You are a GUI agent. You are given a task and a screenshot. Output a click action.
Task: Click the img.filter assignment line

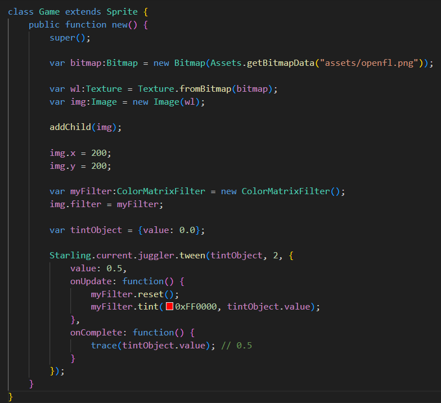coord(106,204)
